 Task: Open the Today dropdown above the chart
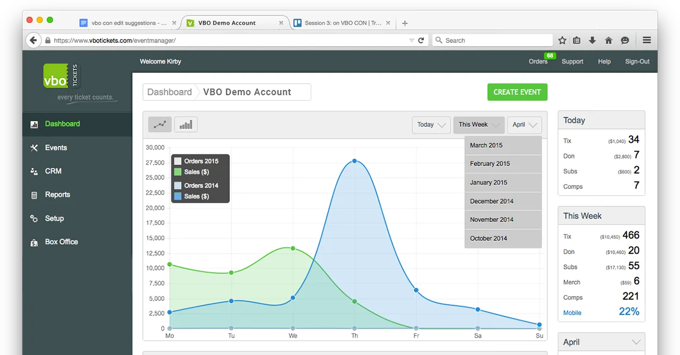(431, 125)
